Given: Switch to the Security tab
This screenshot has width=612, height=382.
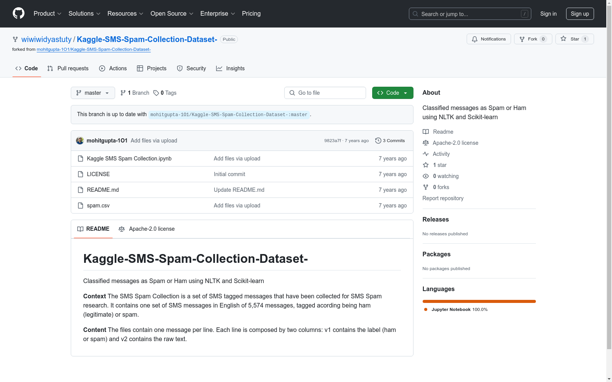Looking at the screenshot, I should pos(192,68).
